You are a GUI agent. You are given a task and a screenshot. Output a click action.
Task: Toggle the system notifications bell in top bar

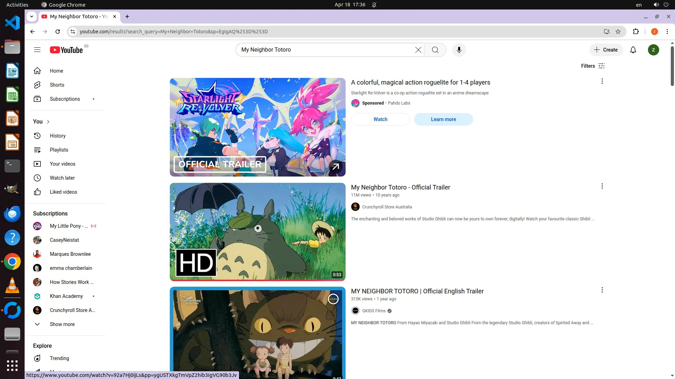pyautogui.click(x=374, y=5)
